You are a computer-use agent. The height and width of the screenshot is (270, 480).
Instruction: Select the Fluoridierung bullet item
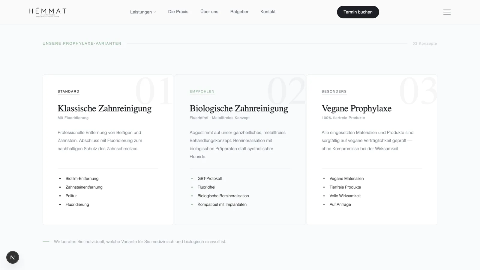(77, 204)
